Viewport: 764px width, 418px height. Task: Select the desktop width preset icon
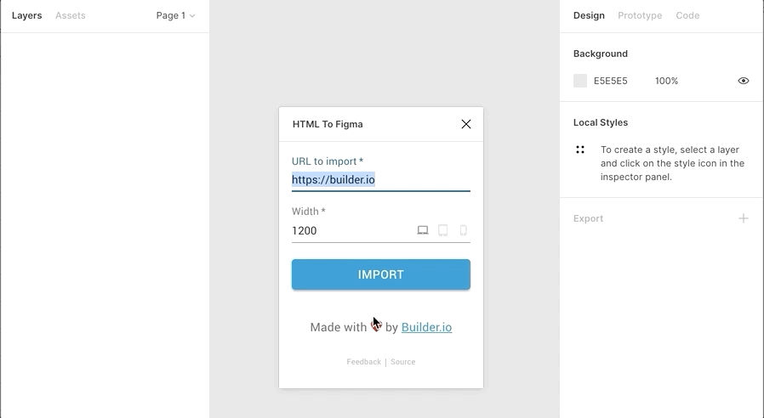point(423,230)
